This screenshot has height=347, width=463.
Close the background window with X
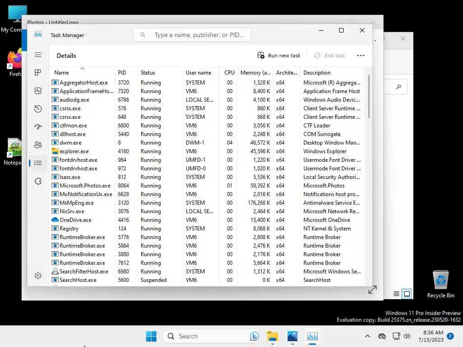pos(402,38)
